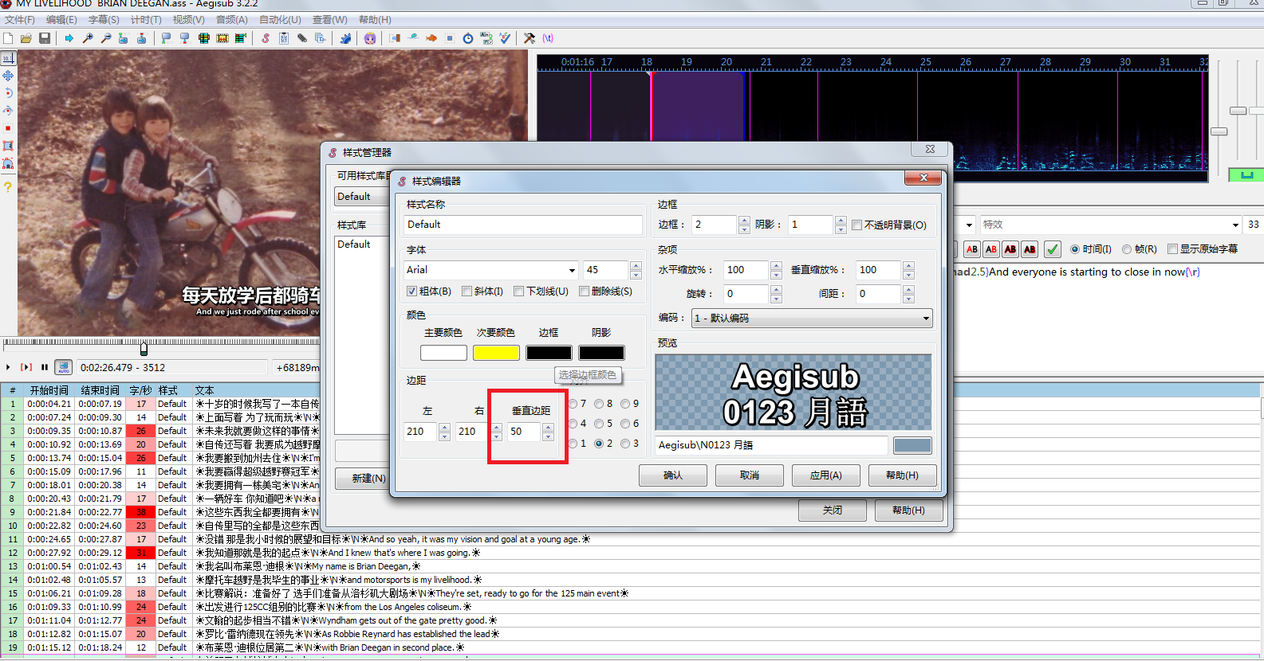Viewport: 1264px width, 661px height.
Task: Open the Shift Times stopwatch icon
Action: tap(468, 38)
